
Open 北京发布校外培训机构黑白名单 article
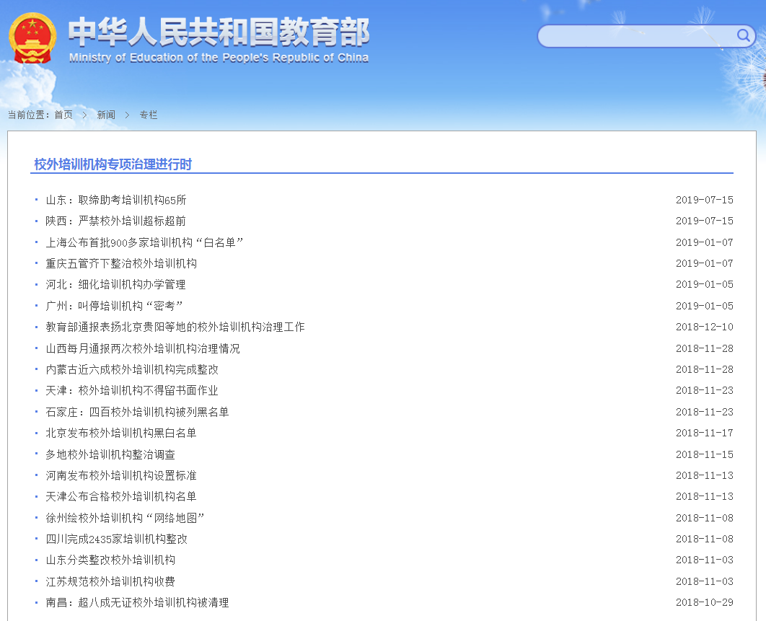121,433
